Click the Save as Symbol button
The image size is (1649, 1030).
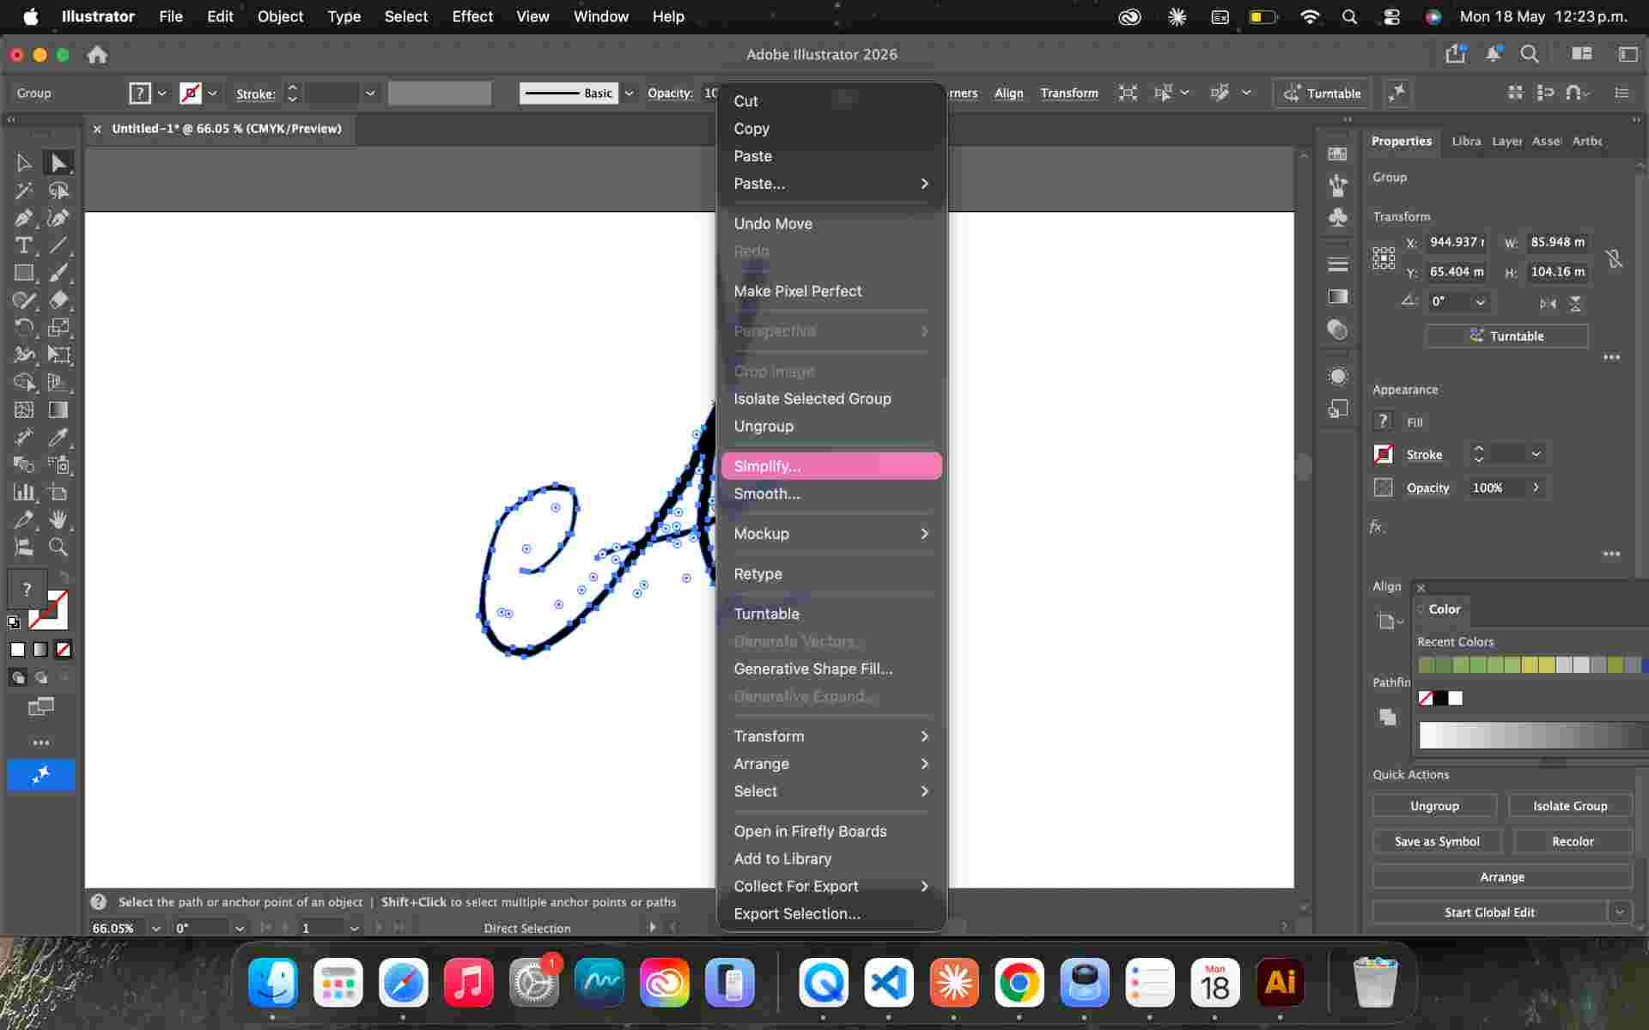pos(1437,841)
